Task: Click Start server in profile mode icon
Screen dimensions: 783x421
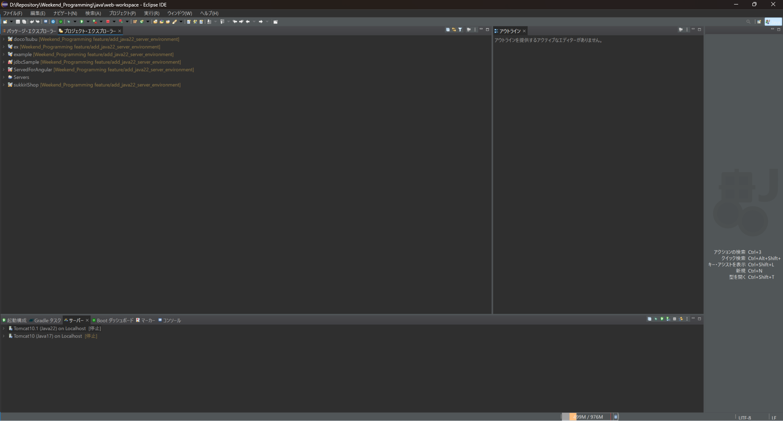Action: tap(668, 319)
